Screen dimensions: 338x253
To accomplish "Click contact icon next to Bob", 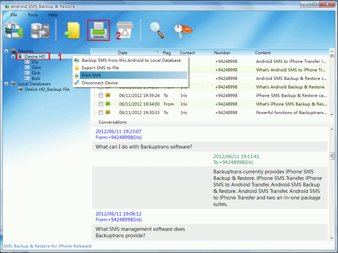I will [x=27, y=78].
